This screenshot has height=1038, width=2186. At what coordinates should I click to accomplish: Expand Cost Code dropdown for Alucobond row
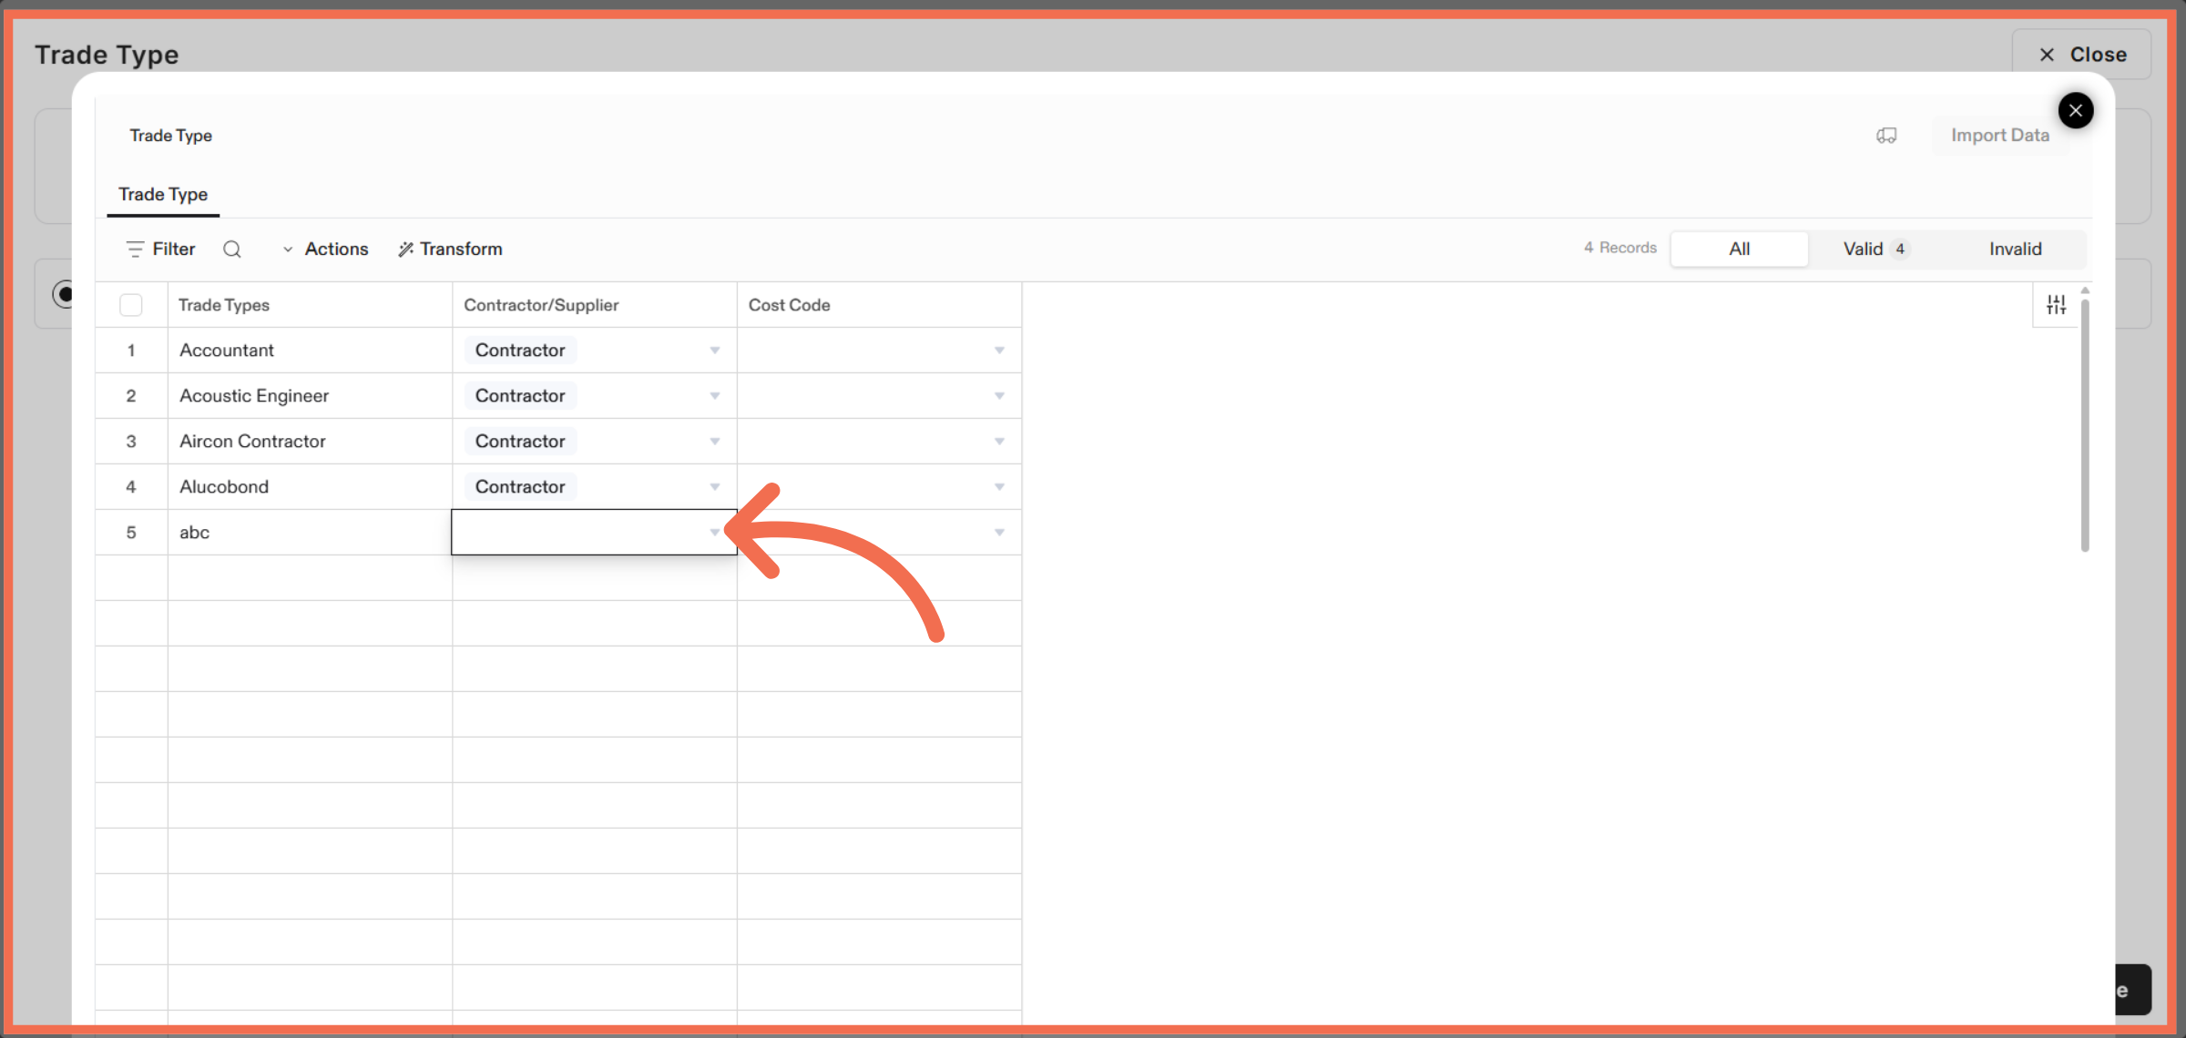click(x=999, y=487)
